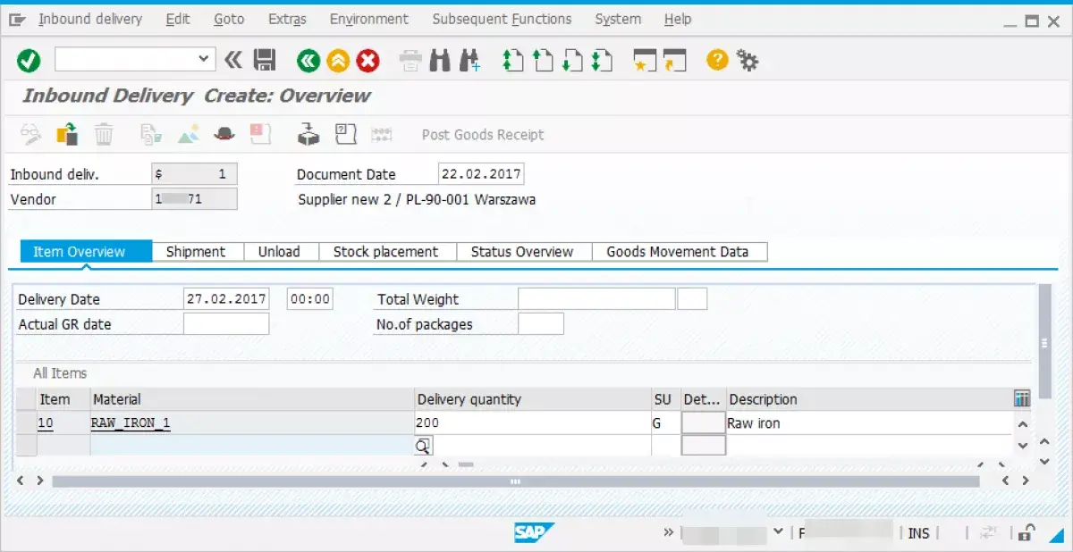
Task: Switch to the Shipment tab
Action: (196, 252)
